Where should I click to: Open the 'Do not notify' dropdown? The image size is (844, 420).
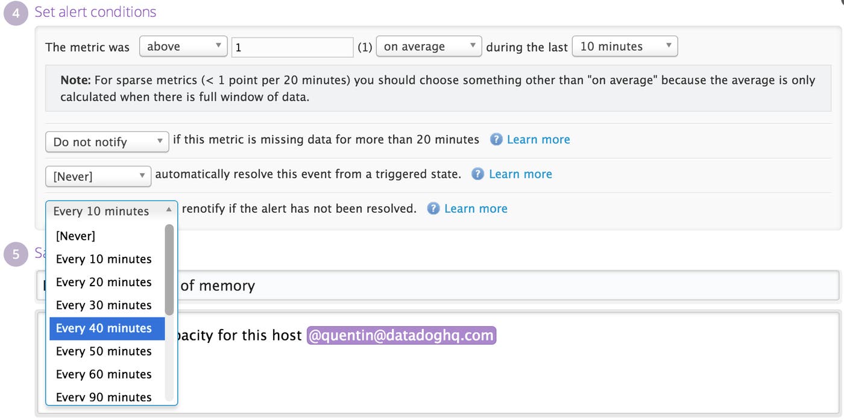(107, 142)
